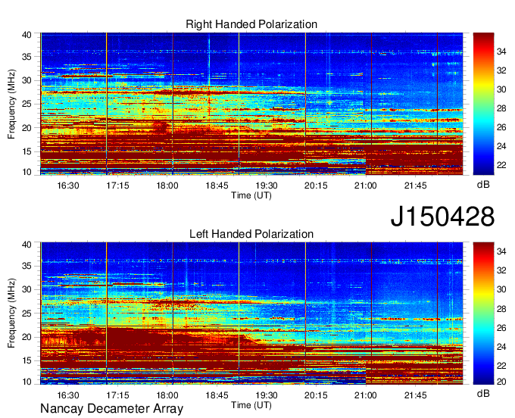Click the Right Handed plot's color bar
The width and height of the screenshot is (515, 418).
click(483, 104)
